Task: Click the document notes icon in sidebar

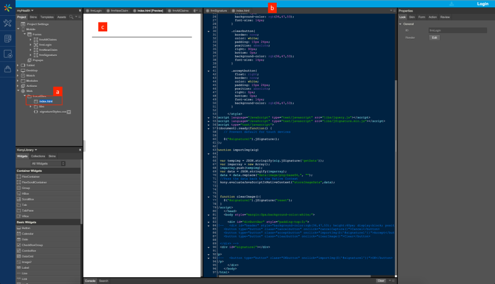Action: coord(8,39)
